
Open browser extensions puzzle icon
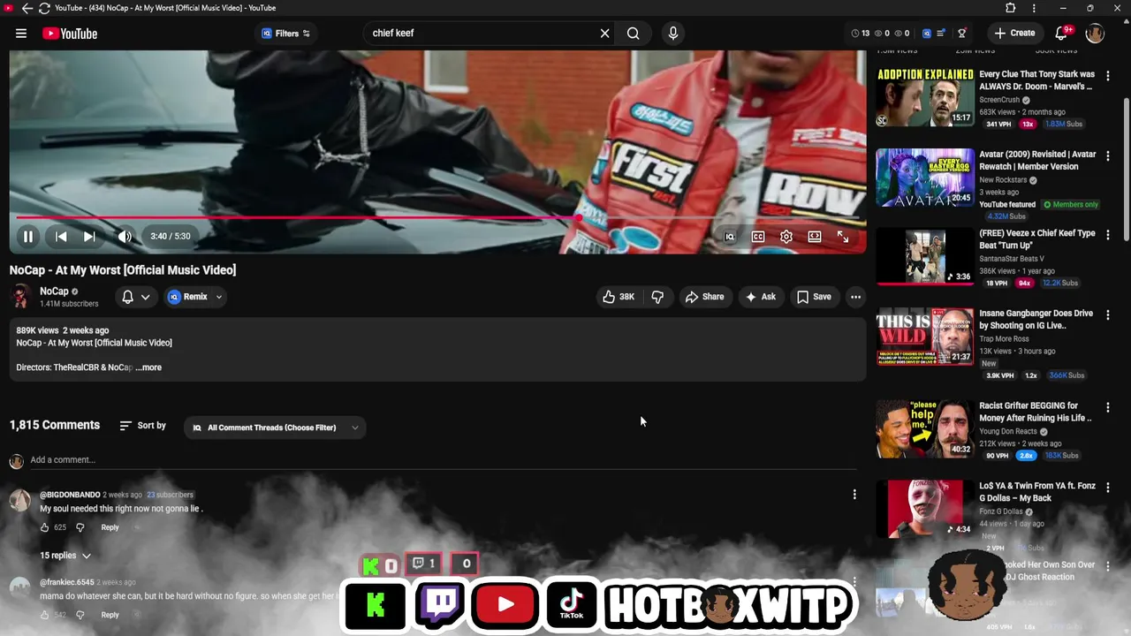tap(1010, 8)
